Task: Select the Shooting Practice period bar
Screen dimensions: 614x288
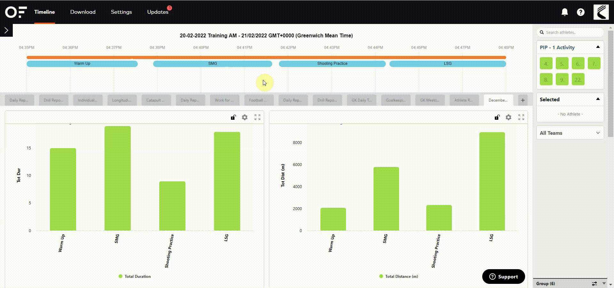Action: 332,64
